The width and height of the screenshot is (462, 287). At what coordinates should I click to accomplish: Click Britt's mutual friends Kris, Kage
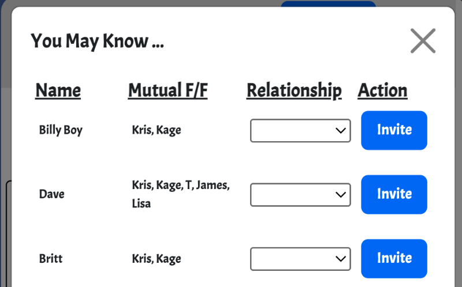tap(157, 259)
